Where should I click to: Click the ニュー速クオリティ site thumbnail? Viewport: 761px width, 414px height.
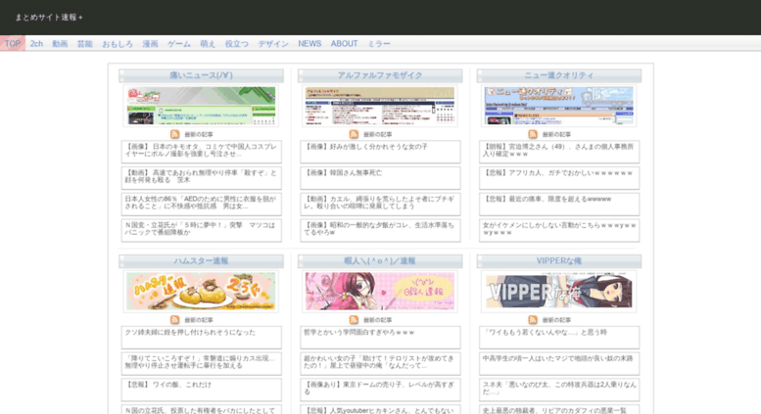click(559, 106)
